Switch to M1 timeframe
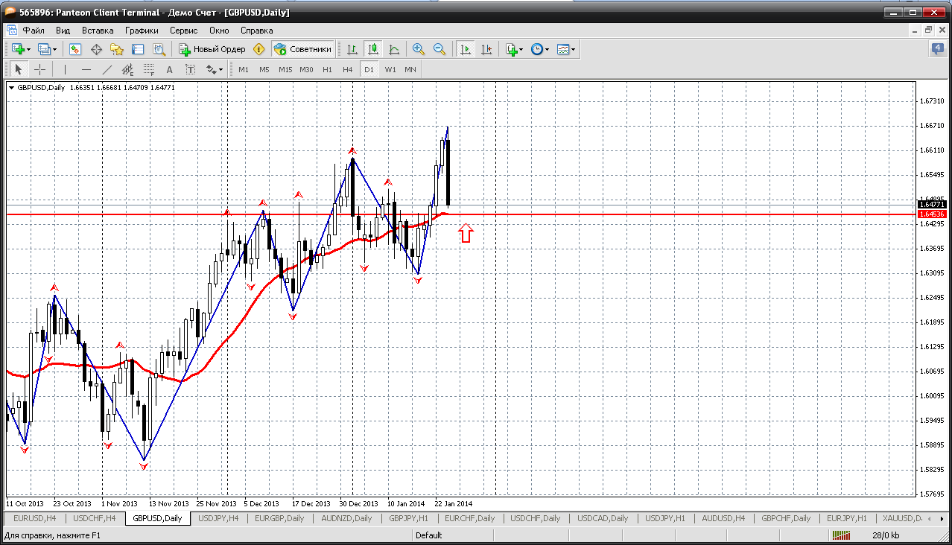Viewport: 952px width, 545px height. point(243,69)
